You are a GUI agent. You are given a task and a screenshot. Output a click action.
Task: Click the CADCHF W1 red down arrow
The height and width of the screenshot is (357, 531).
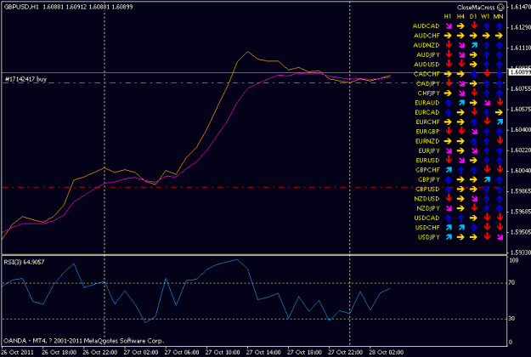pos(487,73)
